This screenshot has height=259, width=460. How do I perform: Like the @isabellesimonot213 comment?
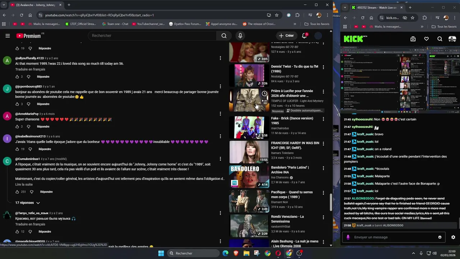pyautogui.click(x=17, y=149)
